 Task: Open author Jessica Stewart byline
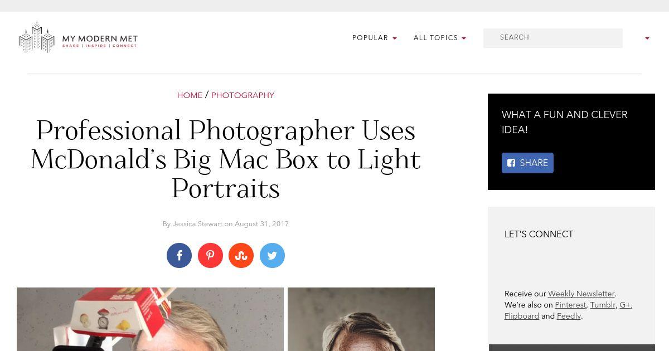pyautogui.click(x=197, y=224)
